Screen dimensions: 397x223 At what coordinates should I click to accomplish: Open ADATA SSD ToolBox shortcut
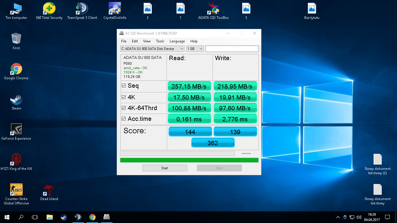coord(213,11)
